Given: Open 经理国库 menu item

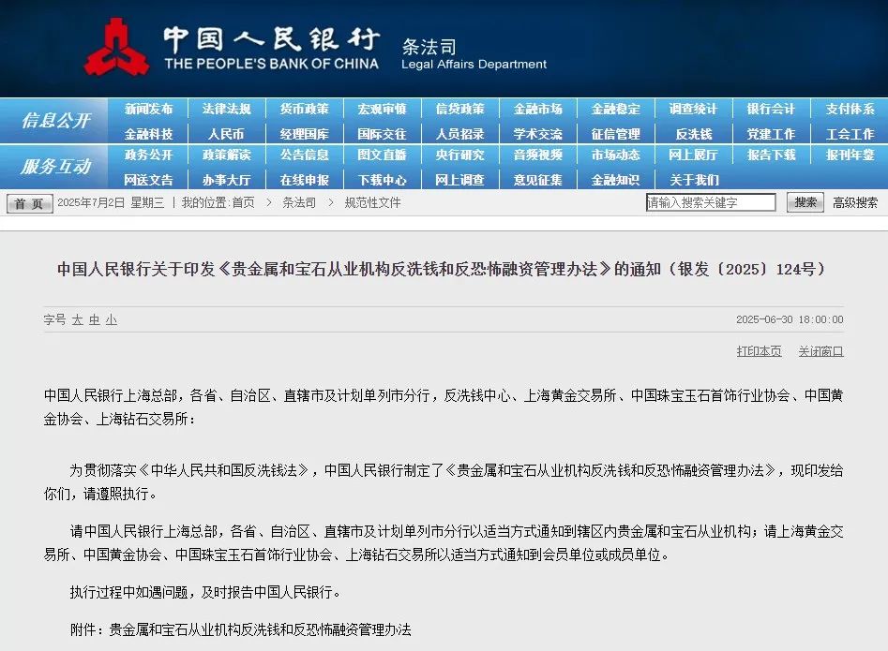Looking at the screenshot, I should (304, 134).
